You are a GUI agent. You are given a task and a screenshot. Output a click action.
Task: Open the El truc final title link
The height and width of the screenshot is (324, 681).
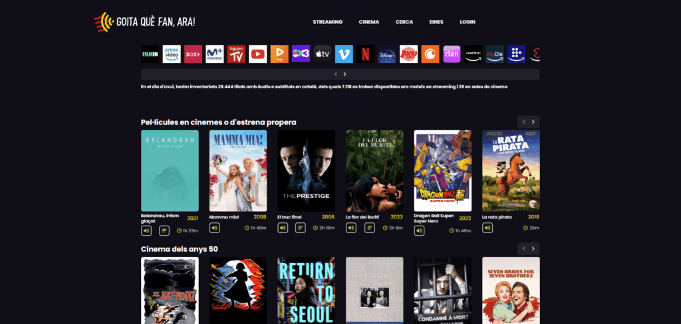point(290,217)
